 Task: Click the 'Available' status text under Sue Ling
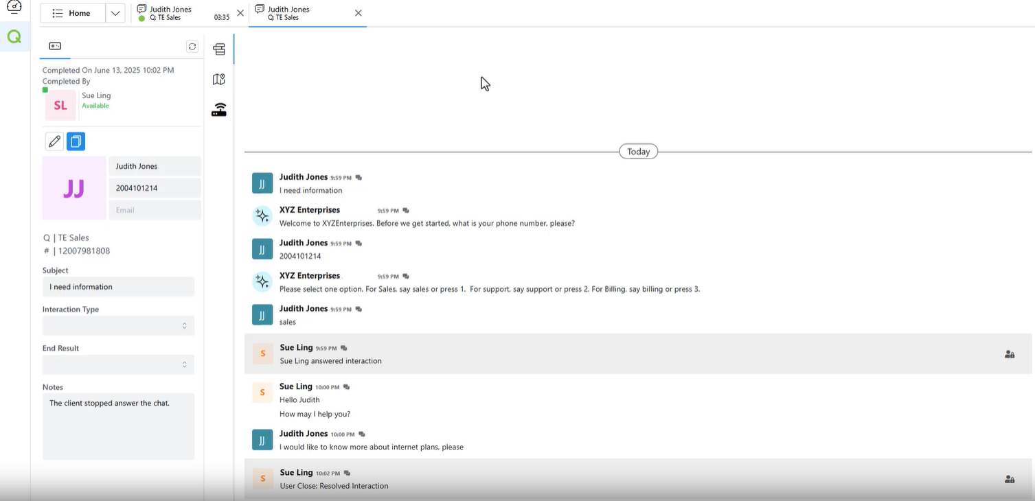95,106
